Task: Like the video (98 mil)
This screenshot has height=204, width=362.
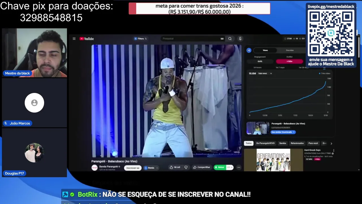Action: pos(175,167)
